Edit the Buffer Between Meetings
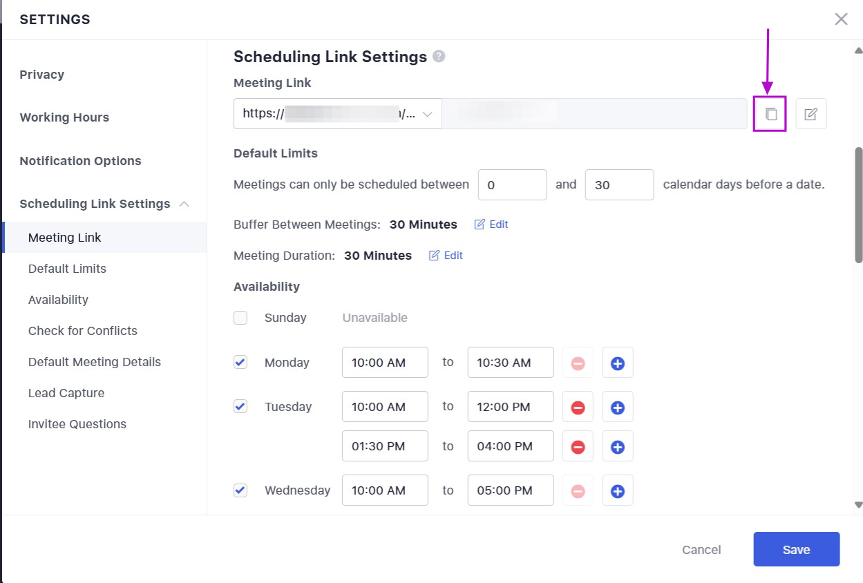The image size is (863, 583). [x=491, y=224]
